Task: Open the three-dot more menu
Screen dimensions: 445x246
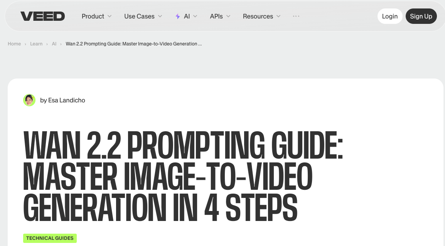Action: click(296, 16)
